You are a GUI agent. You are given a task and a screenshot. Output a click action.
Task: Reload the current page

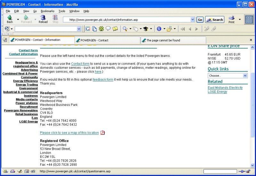(43, 19)
